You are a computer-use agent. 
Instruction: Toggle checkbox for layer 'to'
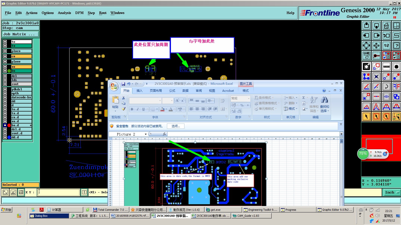5,42
